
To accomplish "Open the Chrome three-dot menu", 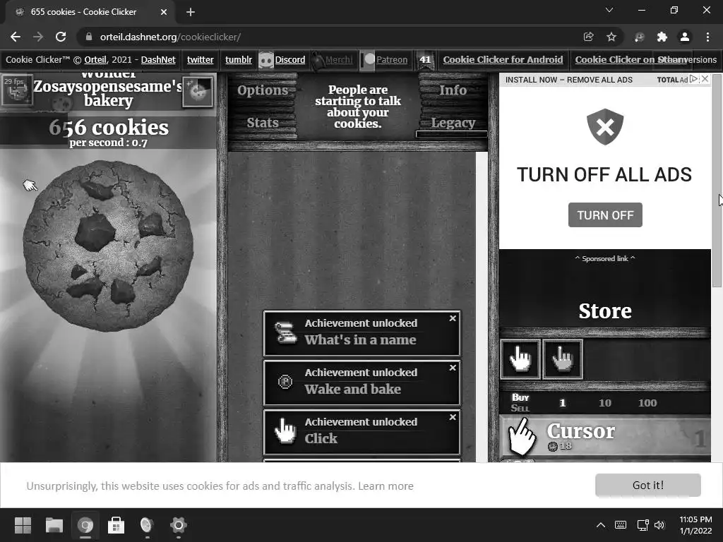I will [707, 37].
